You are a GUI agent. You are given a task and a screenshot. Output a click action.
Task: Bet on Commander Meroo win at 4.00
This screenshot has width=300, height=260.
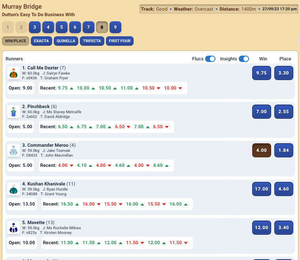261,150
